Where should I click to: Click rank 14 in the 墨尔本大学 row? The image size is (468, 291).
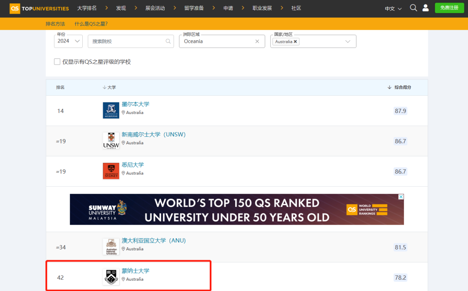point(60,111)
